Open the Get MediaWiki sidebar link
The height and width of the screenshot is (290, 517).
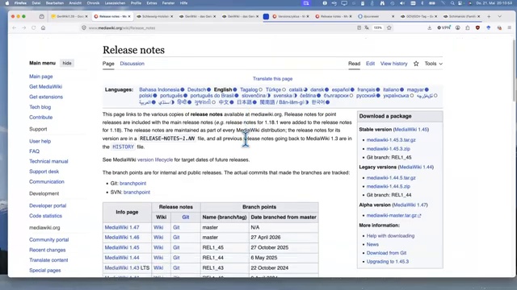point(45,87)
